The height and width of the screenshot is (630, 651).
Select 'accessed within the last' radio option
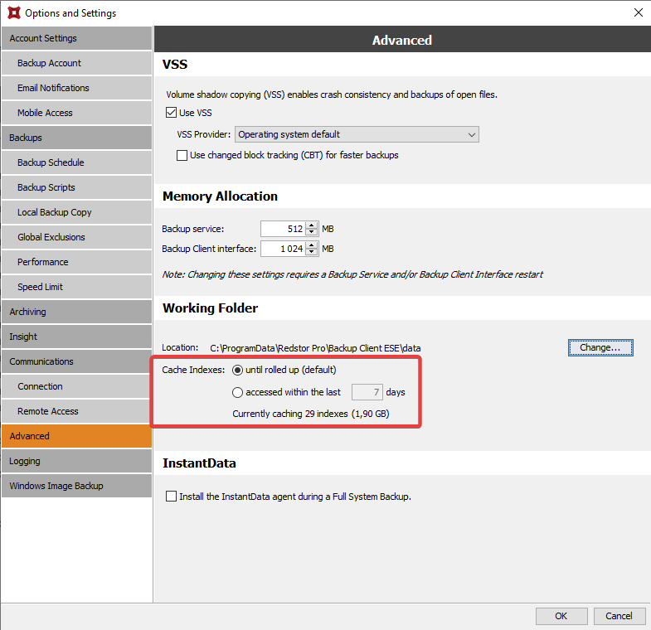(x=237, y=392)
